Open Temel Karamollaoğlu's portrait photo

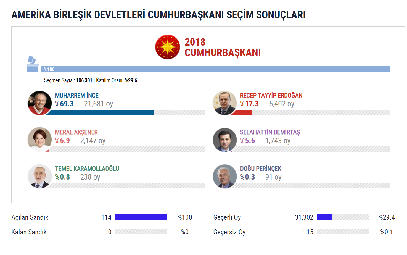click(40, 176)
